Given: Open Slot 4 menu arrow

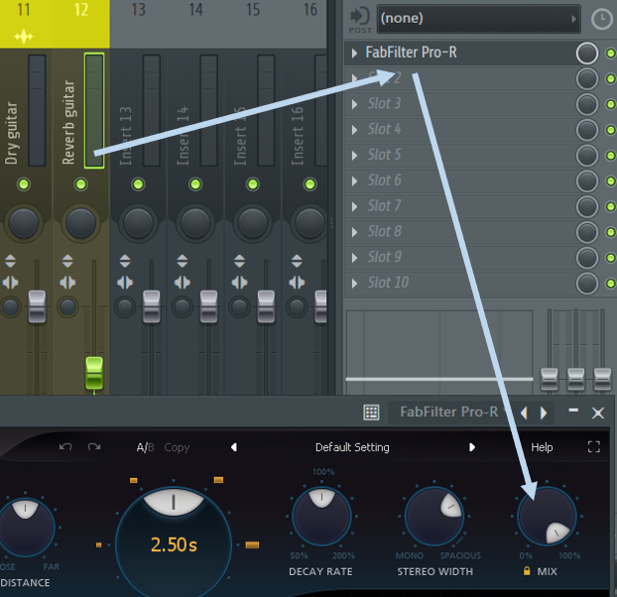Looking at the screenshot, I should pos(354,130).
